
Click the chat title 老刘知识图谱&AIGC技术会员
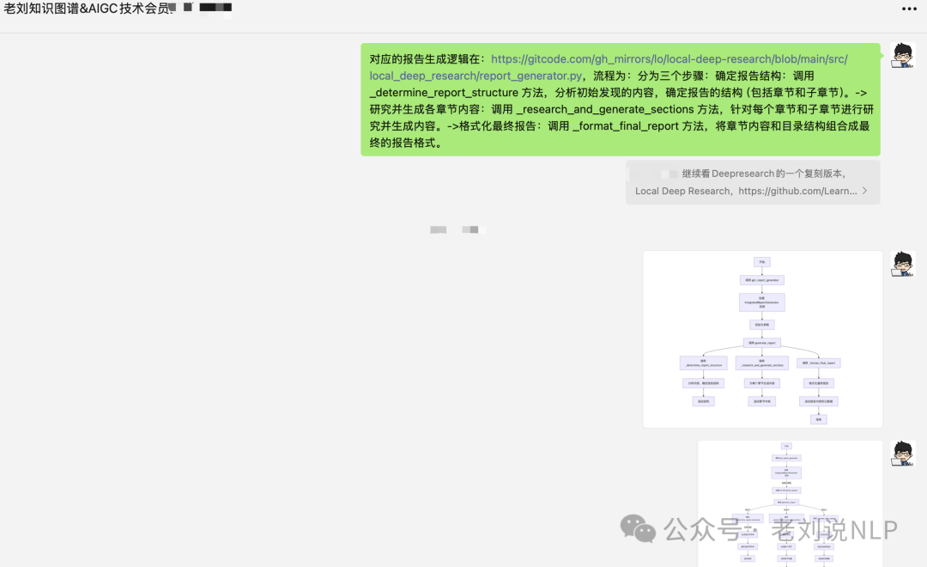[87, 9]
